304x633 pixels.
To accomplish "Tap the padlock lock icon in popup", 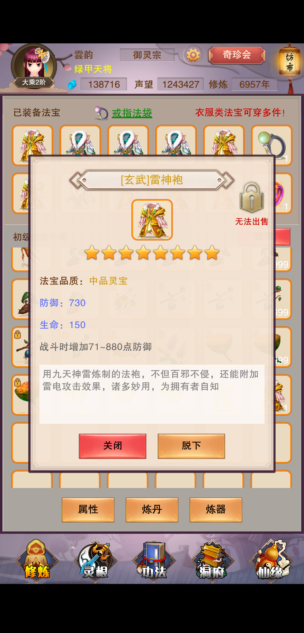I will (x=252, y=197).
